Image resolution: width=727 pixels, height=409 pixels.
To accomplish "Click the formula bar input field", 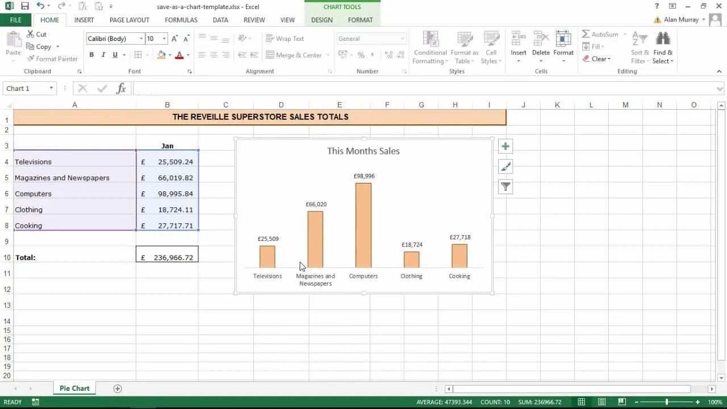I will click(424, 89).
